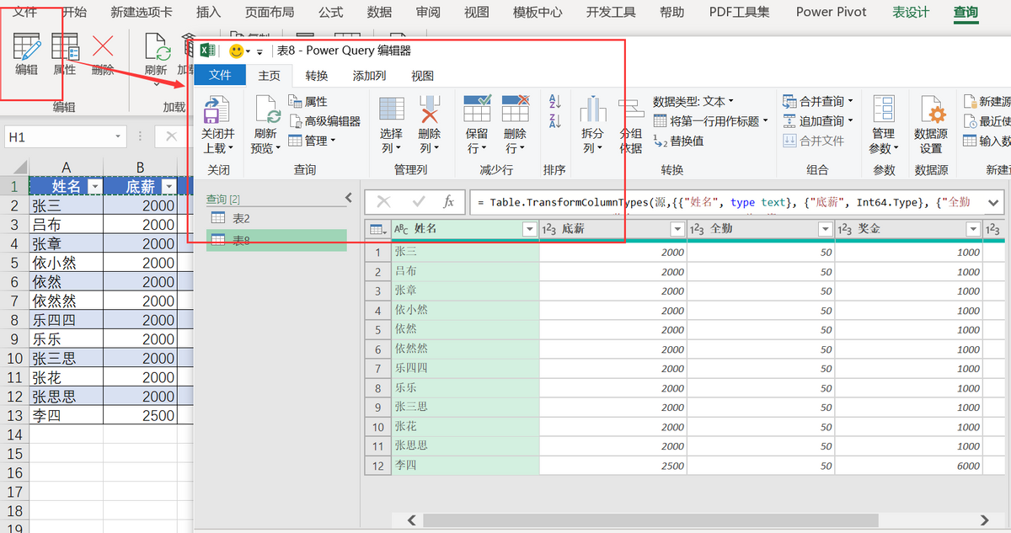1011x533 pixels.
Task: Open 追加查询 append queries
Action: coord(818,121)
